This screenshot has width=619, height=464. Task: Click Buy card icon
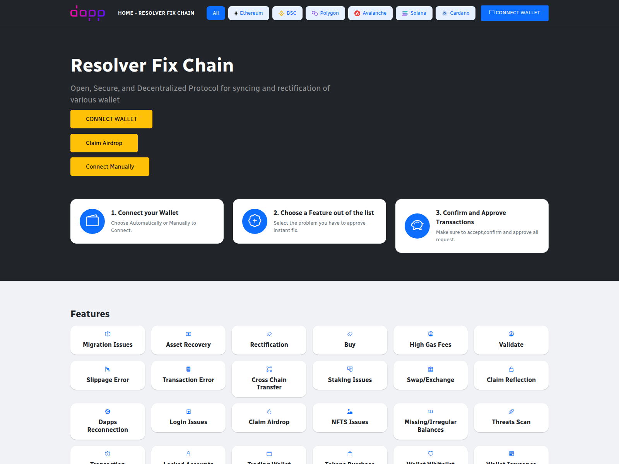(350, 334)
